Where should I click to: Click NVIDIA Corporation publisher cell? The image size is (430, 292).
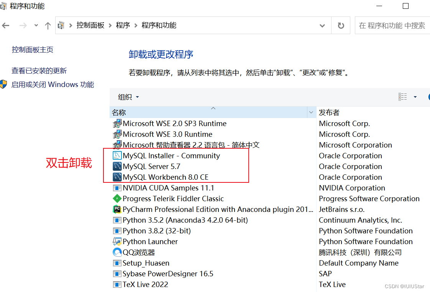click(x=352, y=188)
